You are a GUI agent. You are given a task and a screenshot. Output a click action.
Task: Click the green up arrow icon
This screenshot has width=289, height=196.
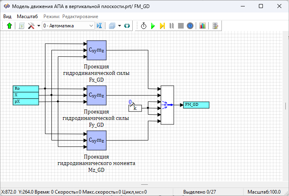(10, 26)
